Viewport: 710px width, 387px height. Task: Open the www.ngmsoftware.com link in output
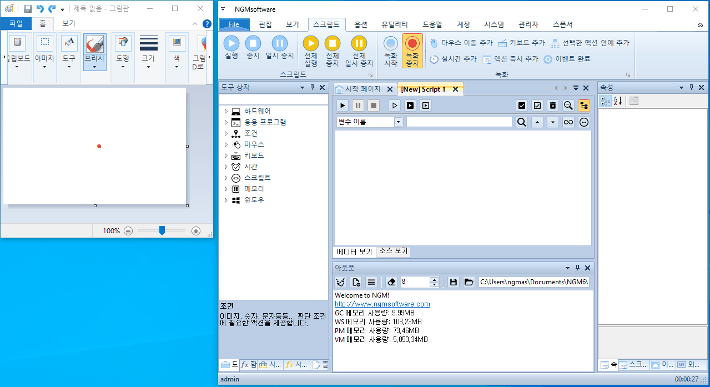click(x=382, y=304)
